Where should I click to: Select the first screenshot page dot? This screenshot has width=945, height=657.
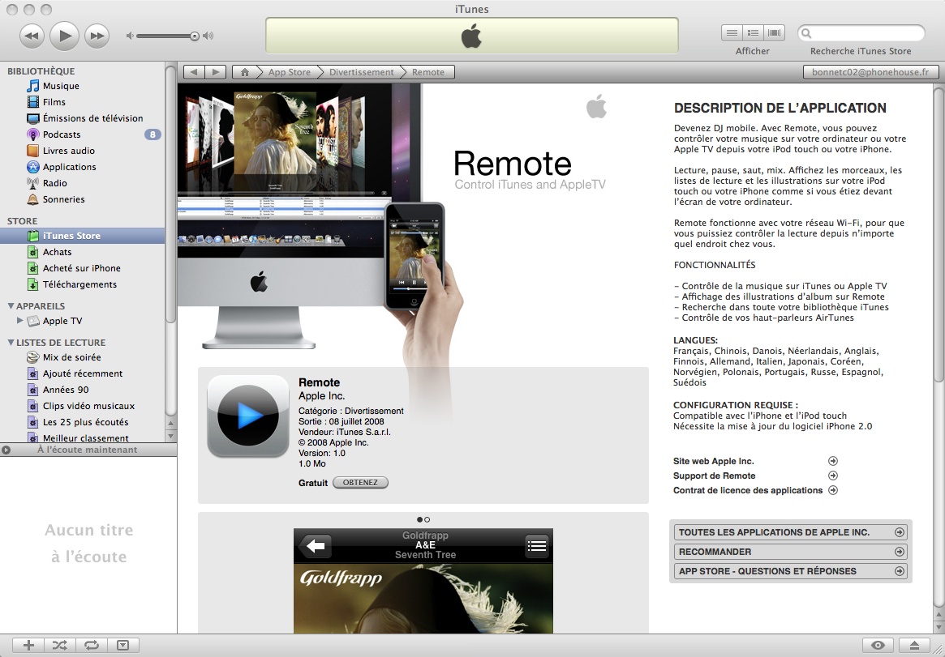click(419, 519)
